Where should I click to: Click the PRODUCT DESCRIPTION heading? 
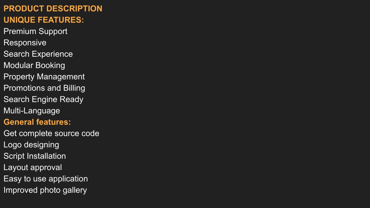tap(53, 9)
